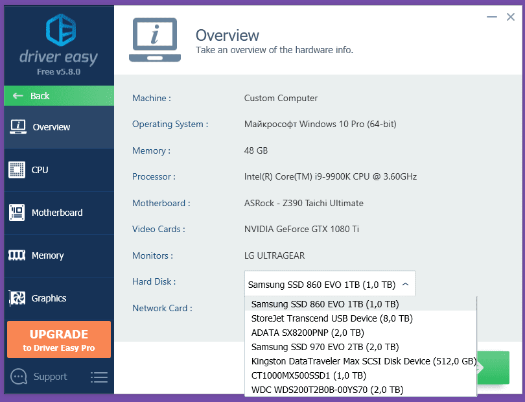Click the Driver Easy logo icon

(x=61, y=30)
